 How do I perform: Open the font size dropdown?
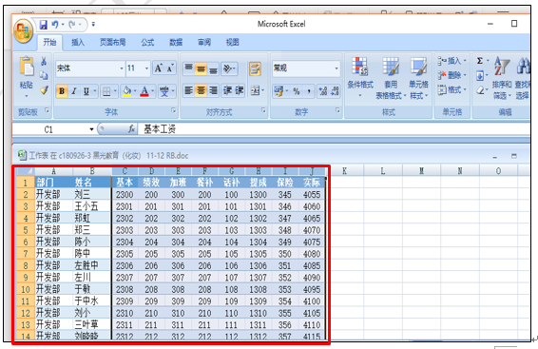tap(146, 68)
